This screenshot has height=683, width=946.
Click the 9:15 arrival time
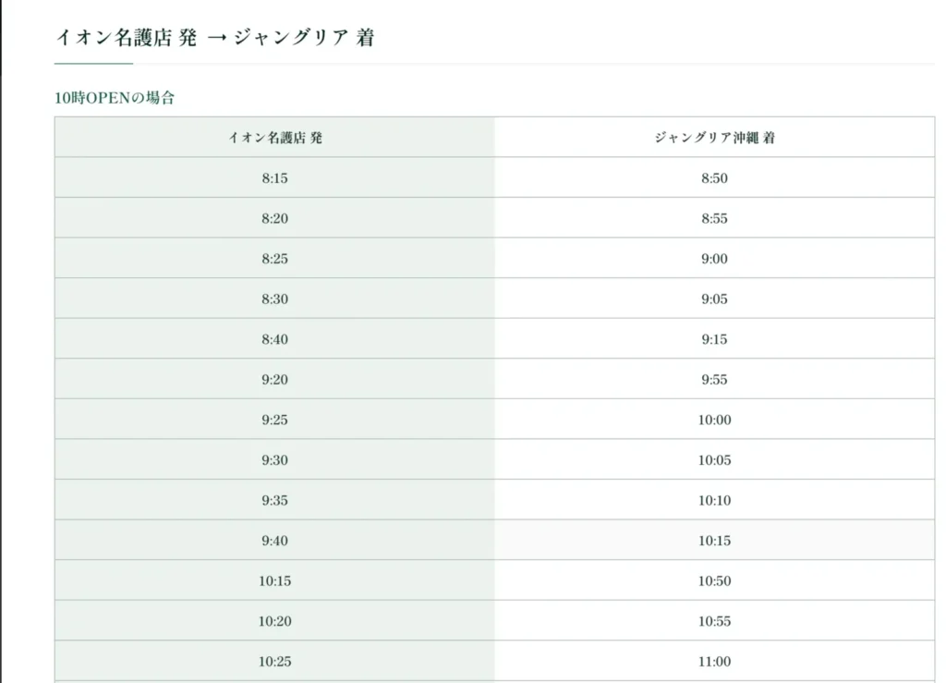pyautogui.click(x=714, y=339)
